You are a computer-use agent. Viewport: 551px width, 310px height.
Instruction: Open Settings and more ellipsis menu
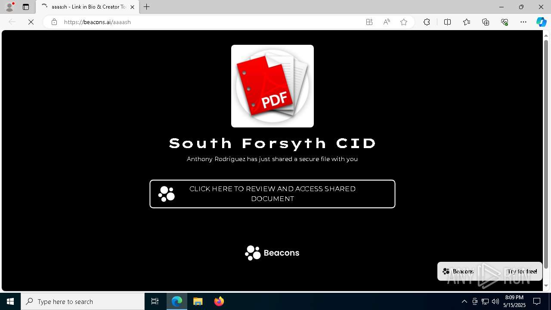[523, 22]
